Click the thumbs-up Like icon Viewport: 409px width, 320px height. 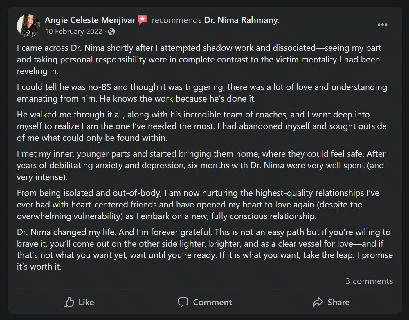click(69, 302)
